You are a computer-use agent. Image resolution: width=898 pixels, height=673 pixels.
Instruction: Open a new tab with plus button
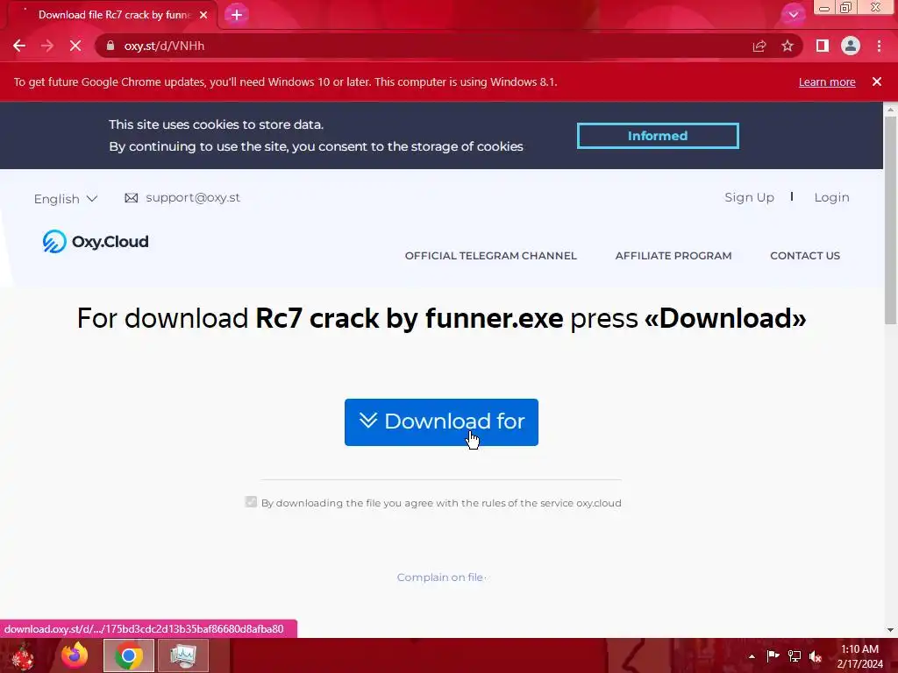(237, 15)
